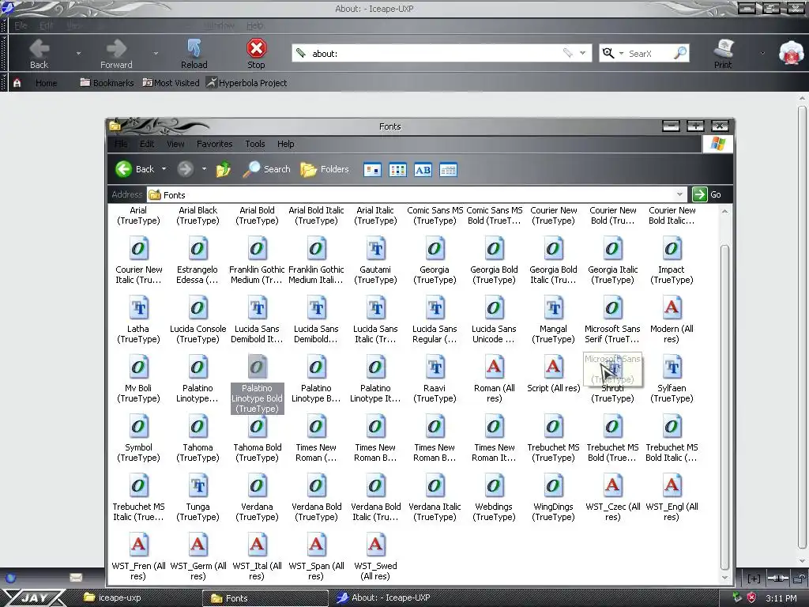Click the magnifier search icon in SearX box
809x607 pixels.
coord(680,53)
